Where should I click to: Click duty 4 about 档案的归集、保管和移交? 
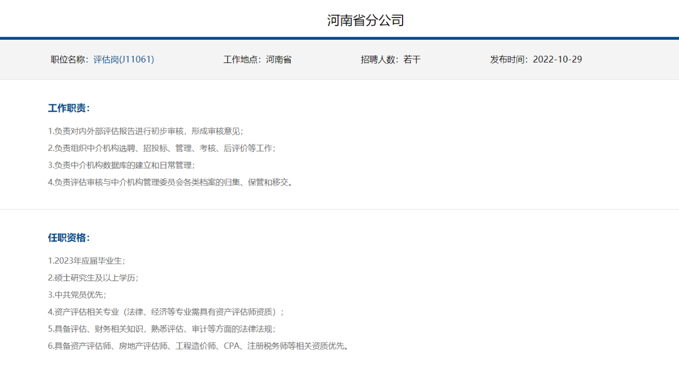[x=171, y=182]
